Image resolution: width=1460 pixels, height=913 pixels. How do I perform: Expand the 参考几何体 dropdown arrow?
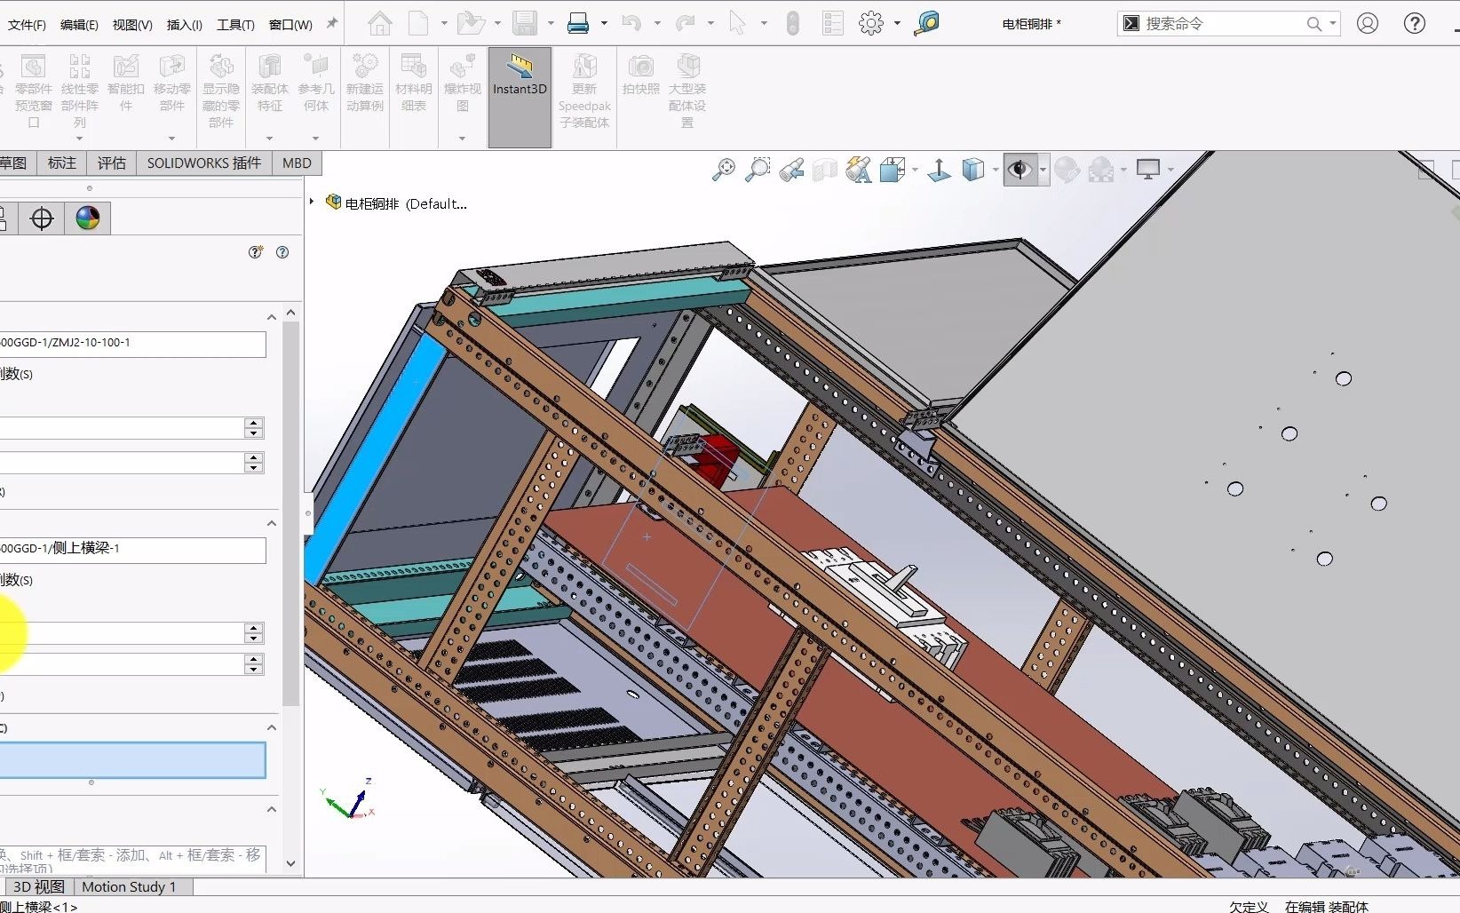click(x=316, y=138)
